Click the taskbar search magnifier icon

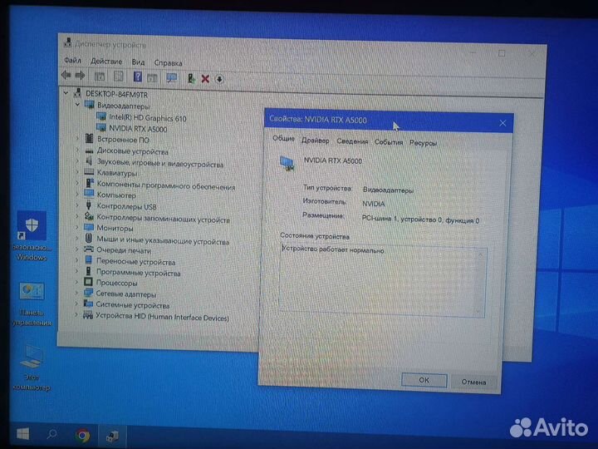pyautogui.click(x=52, y=434)
